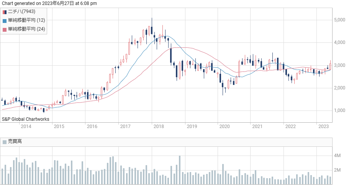Click the chart generated timestamp text
This screenshot has height=185, width=354.
coord(49,3)
